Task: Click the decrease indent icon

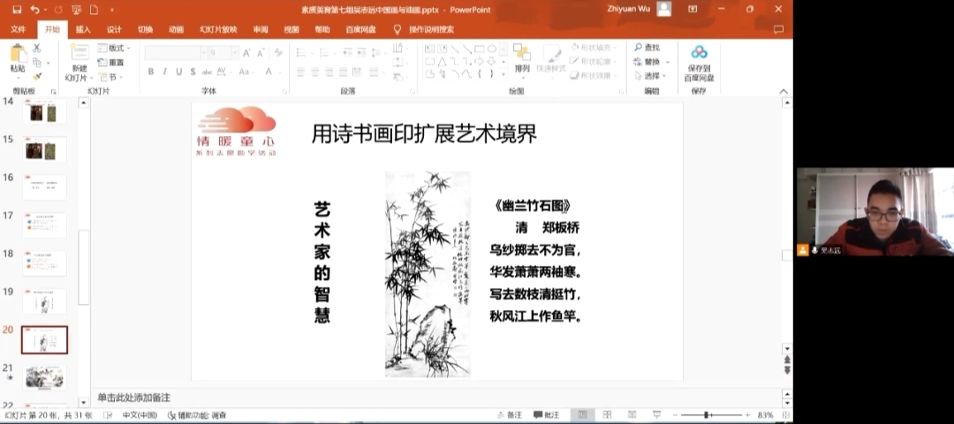Action: (346, 53)
